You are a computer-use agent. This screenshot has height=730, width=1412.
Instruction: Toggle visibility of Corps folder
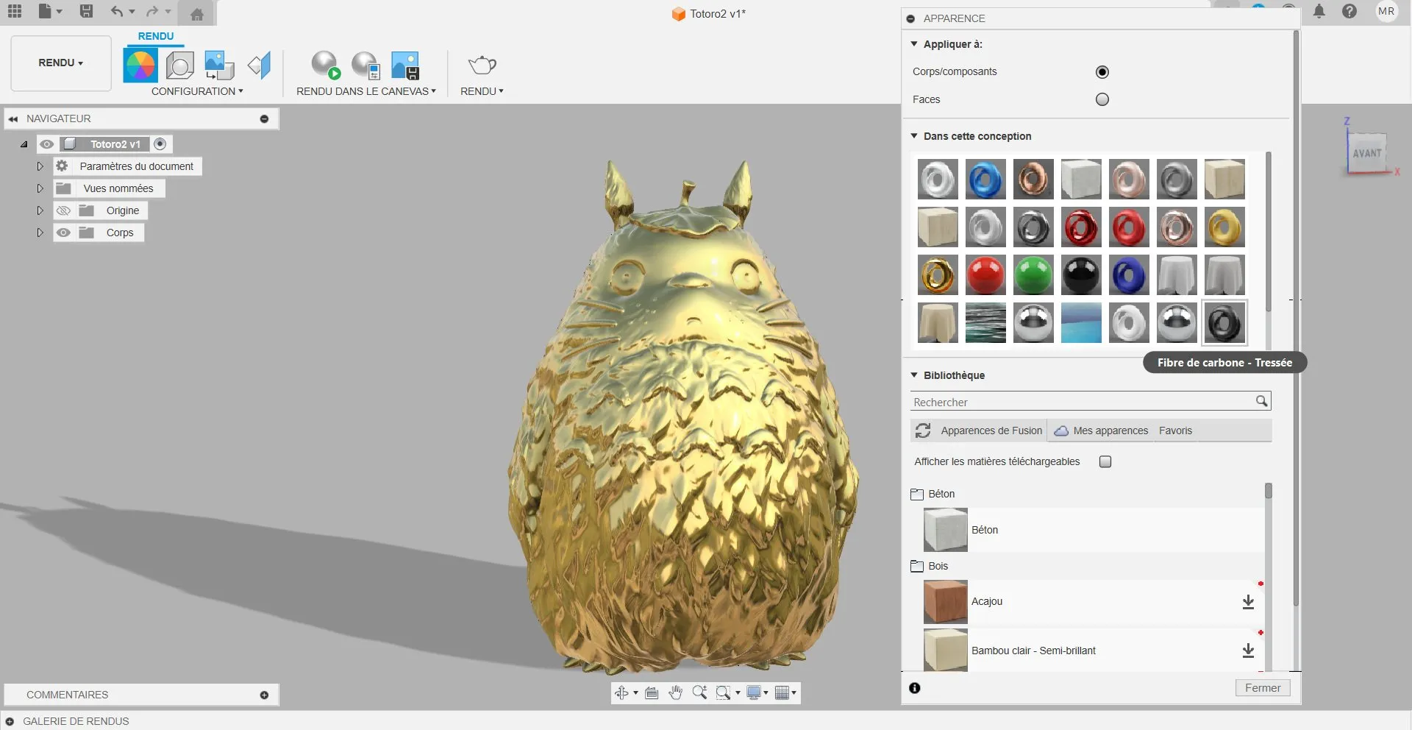(x=64, y=233)
